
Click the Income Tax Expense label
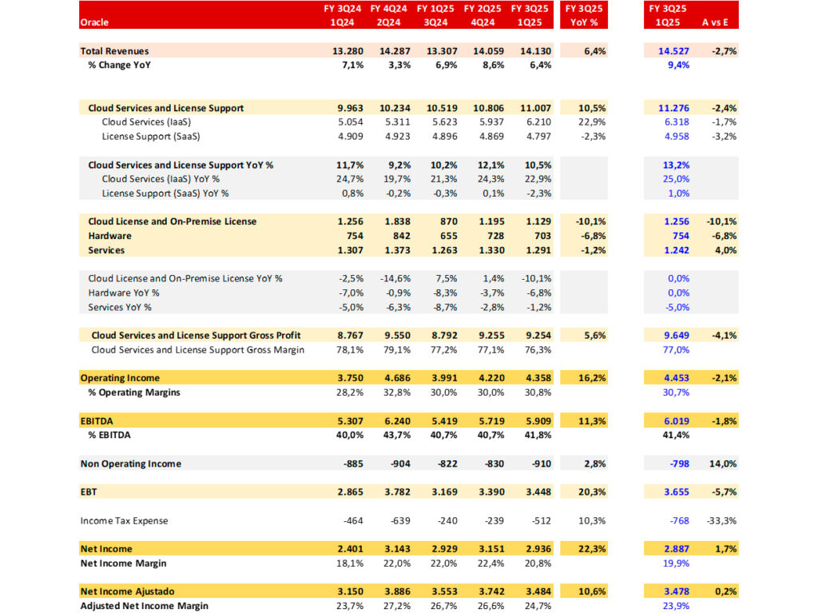pos(124,520)
